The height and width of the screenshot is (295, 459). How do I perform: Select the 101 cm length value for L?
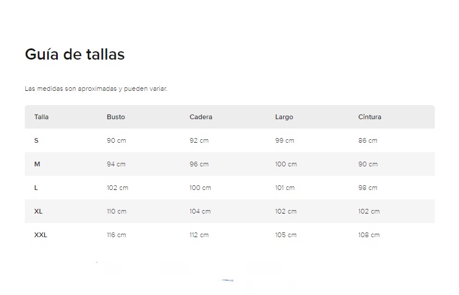285,188
